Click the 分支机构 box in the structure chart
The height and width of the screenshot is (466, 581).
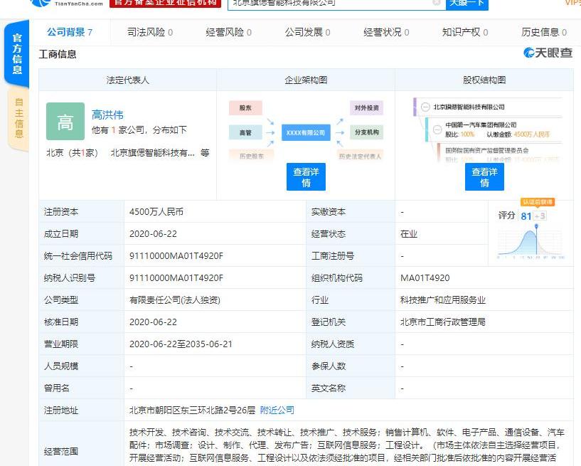[366, 132]
